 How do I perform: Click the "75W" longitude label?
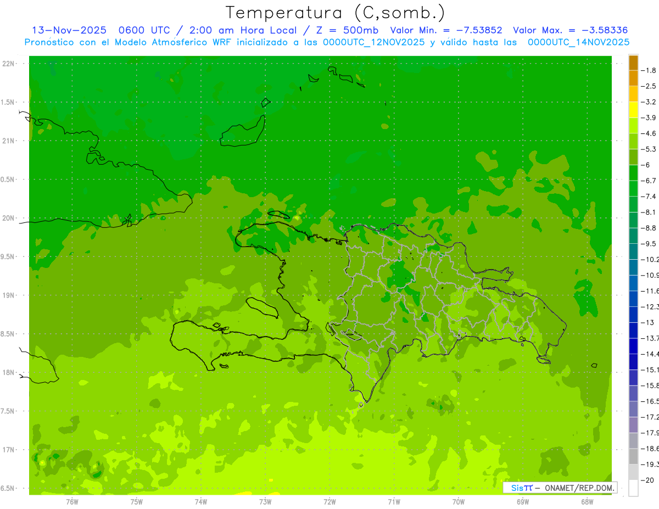pyautogui.click(x=137, y=501)
